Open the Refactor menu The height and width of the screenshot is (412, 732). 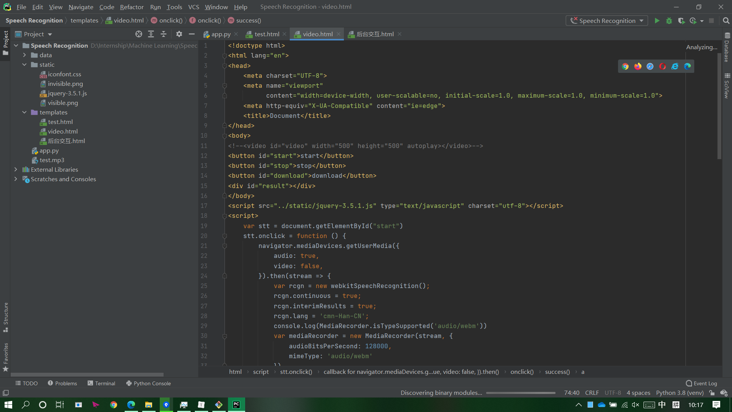click(132, 7)
